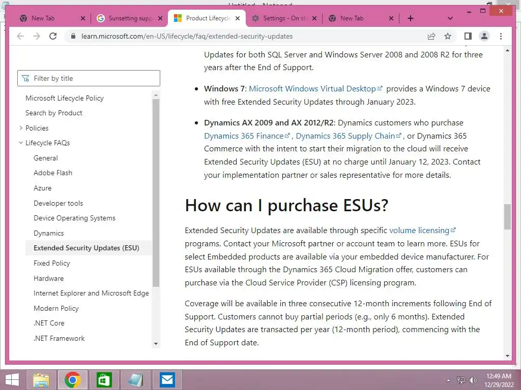Click the URL address bar
This screenshot has height=390, width=521.
(x=187, y=36)
